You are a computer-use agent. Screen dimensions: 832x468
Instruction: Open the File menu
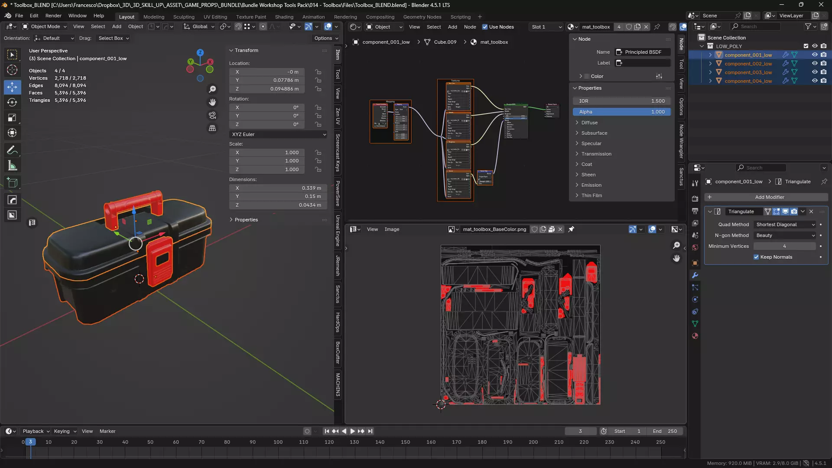coord(19,16)
